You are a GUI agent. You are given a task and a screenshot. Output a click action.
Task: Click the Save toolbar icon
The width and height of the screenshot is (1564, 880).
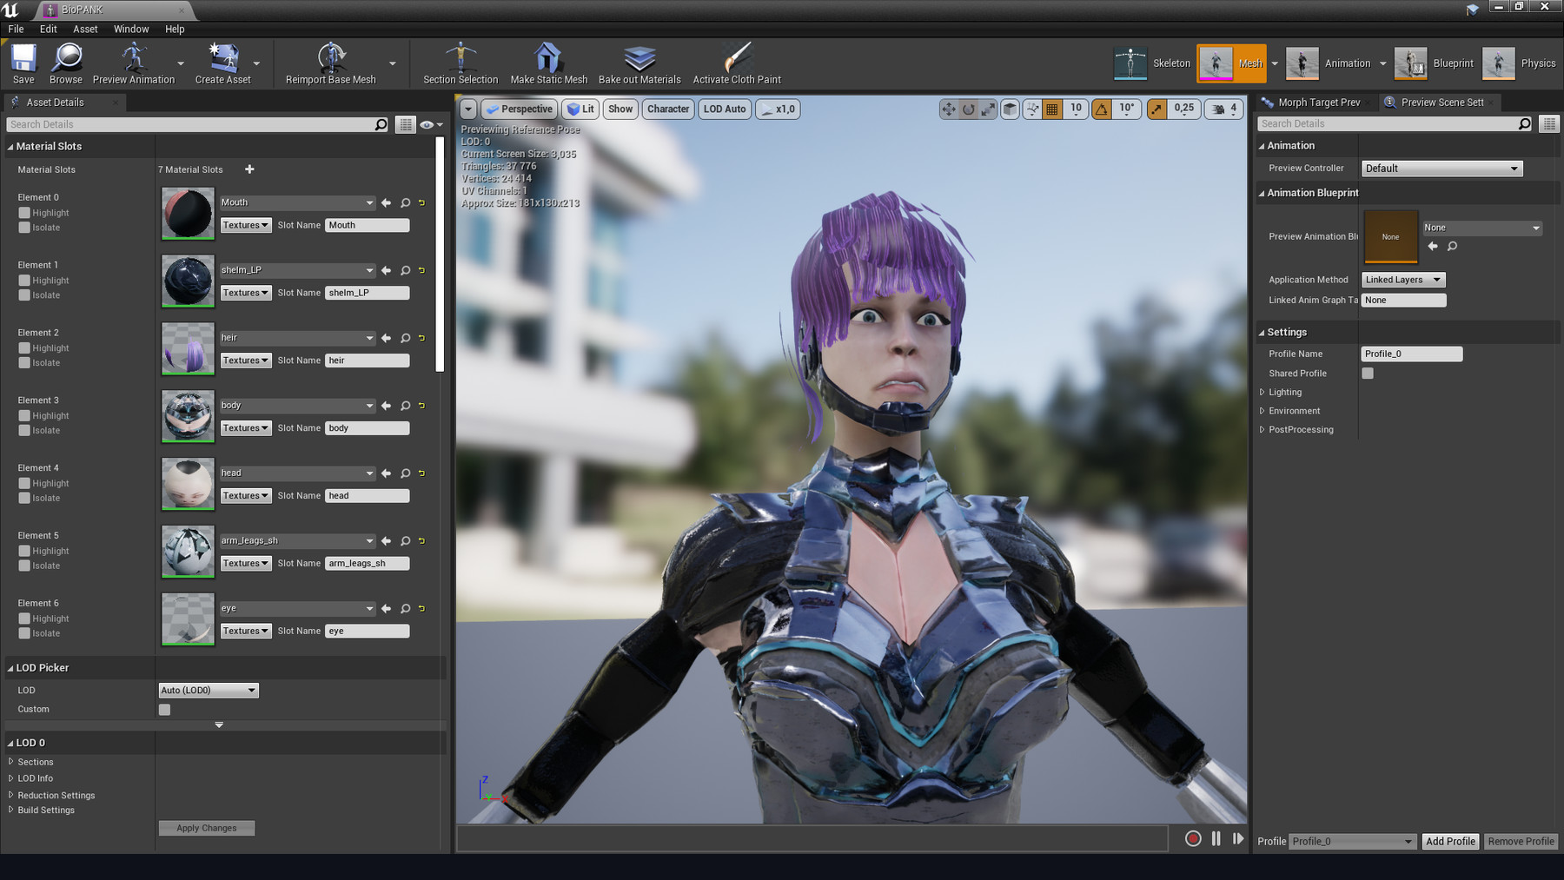23,63
